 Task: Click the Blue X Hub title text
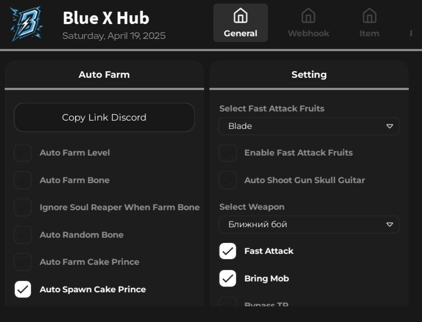(106, 18)
